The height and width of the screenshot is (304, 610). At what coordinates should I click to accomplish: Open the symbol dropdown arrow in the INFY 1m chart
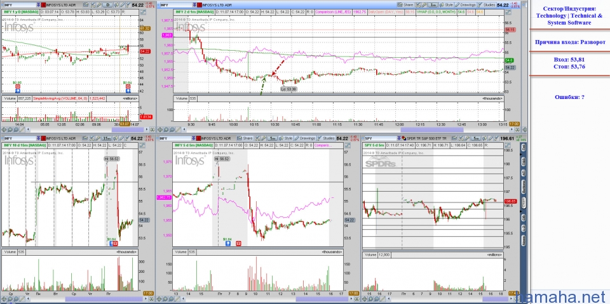195,4
